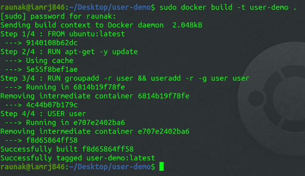Click the "Step 1/4 : FROM ubuntu:latest" line
Viewport: 305px width, 176px height.
coord(62,34)
